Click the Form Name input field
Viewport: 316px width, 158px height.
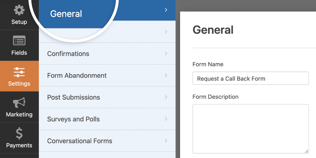coord(251,78)
